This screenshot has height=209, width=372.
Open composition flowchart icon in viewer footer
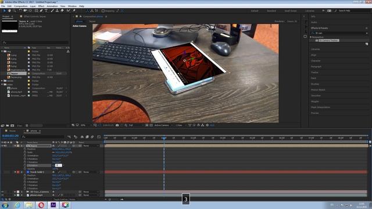(202, 125)
